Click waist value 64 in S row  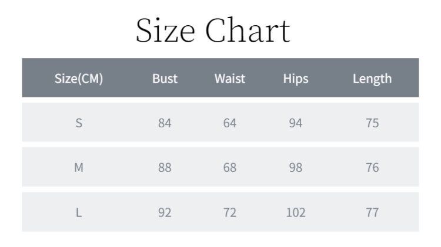point(230,123)
